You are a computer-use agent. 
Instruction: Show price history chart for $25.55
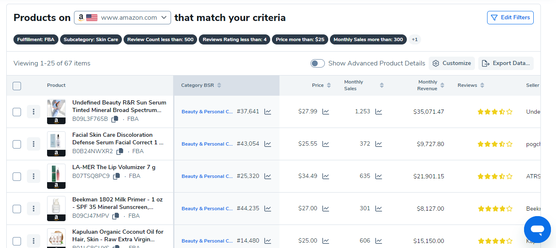click(326, 144)
